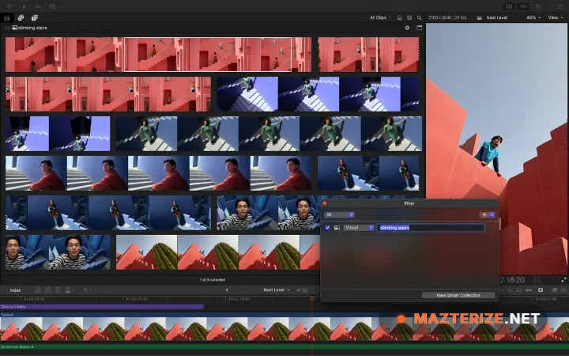Open the Select tool dropdown in timeline

[88, 290]
